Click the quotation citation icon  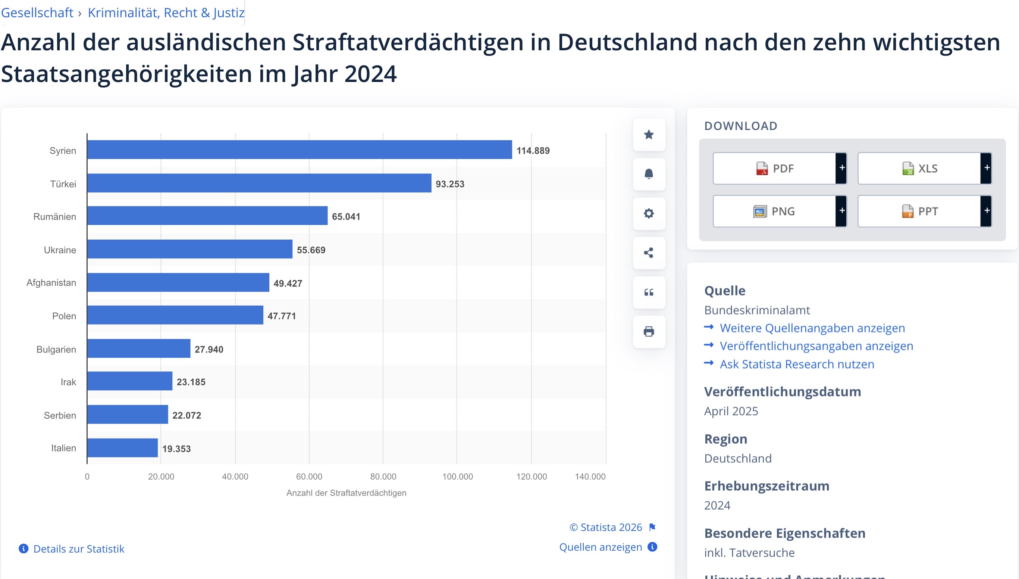click(x=649, y=292)
